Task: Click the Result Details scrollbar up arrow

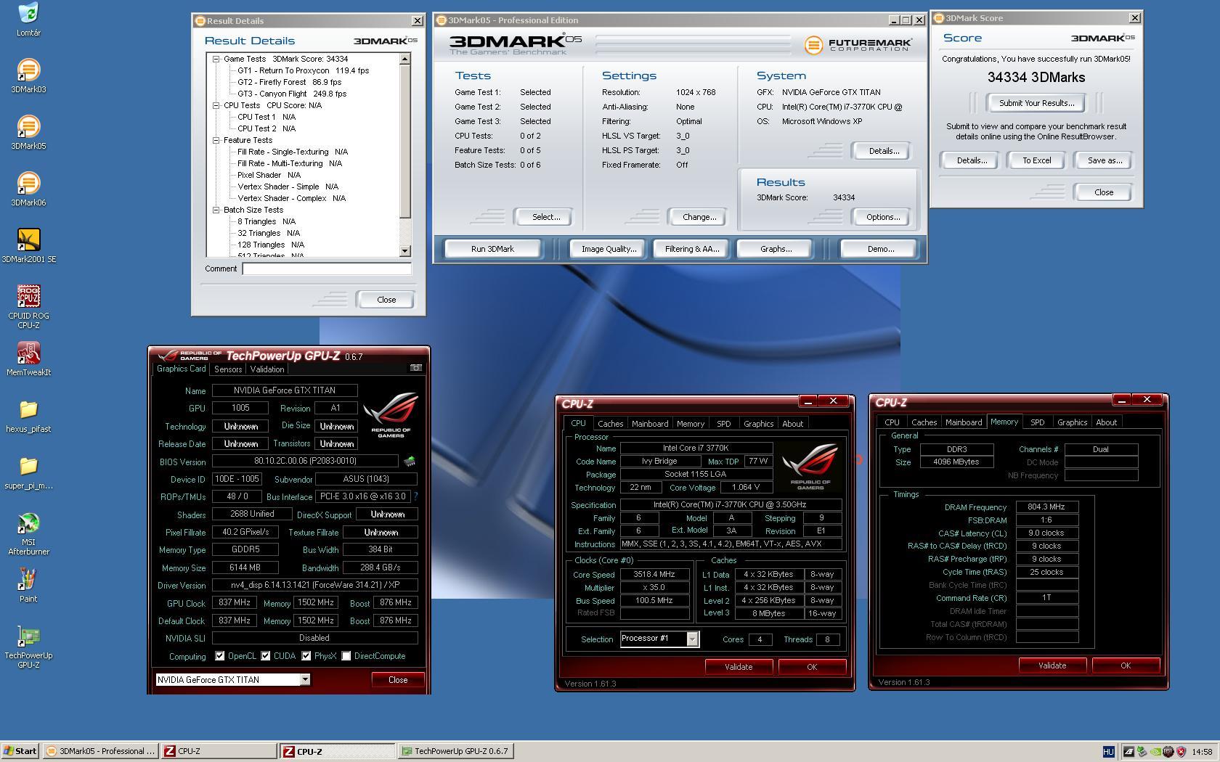Action: click(x=405, y=59)
